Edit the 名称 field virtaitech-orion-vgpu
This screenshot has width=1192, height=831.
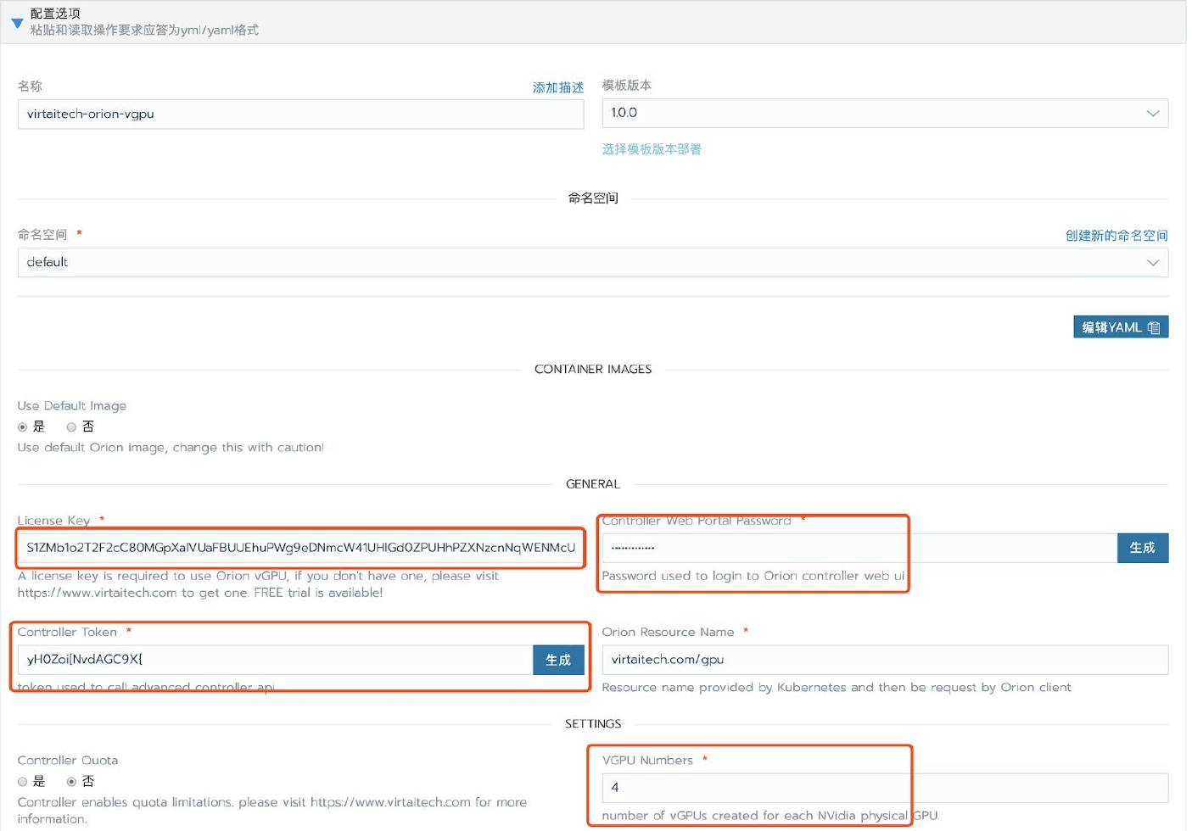coord(300,114)
